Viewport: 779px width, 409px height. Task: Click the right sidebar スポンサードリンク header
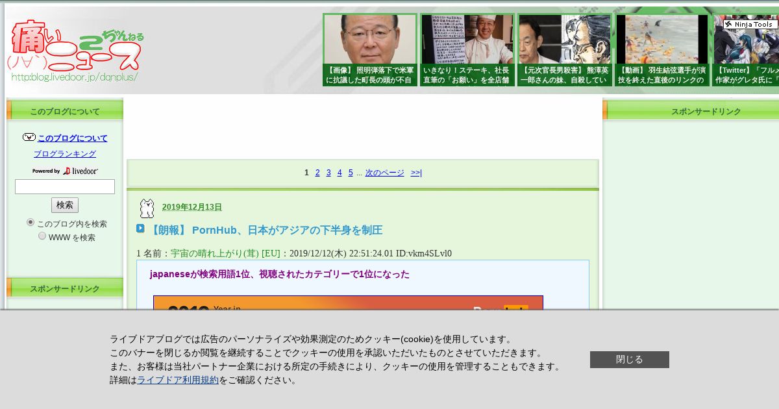[691, 111]
